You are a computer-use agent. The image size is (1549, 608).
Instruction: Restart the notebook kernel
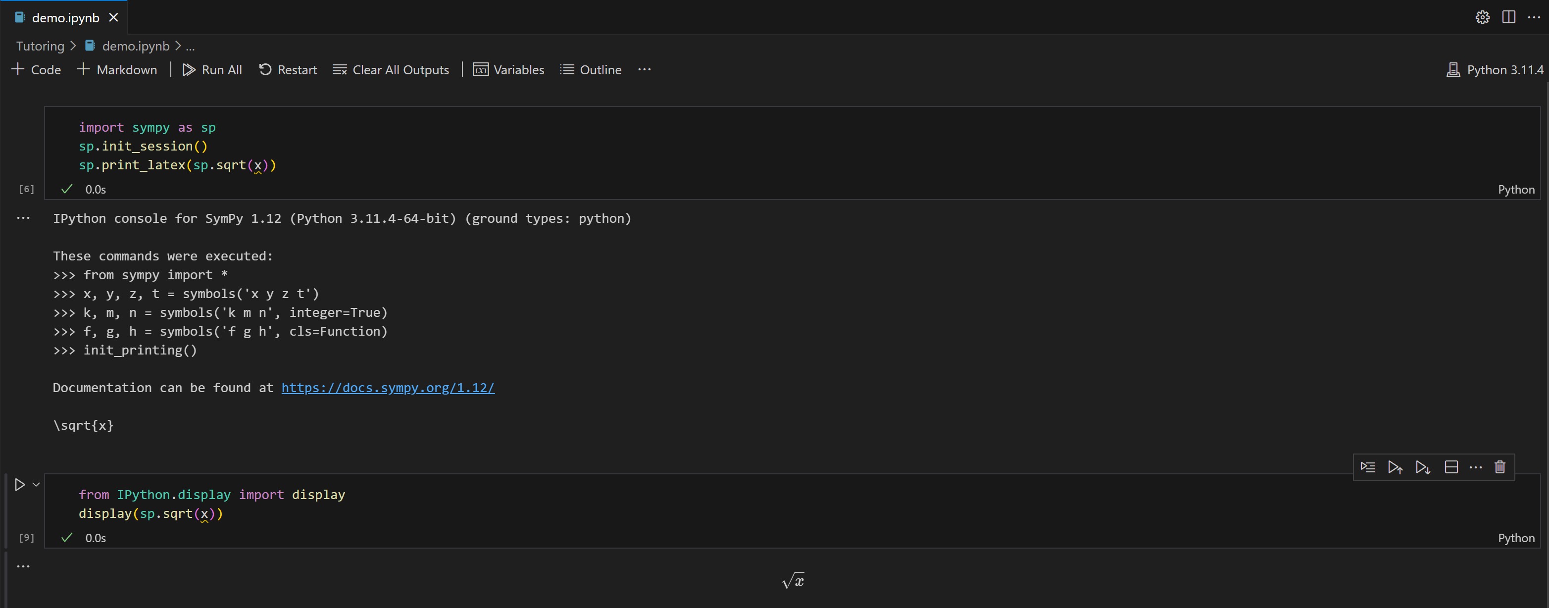point(288,70)
